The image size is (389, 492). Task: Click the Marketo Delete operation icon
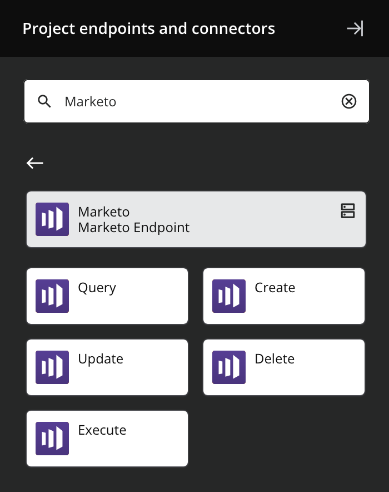click(x=229, y=367)
